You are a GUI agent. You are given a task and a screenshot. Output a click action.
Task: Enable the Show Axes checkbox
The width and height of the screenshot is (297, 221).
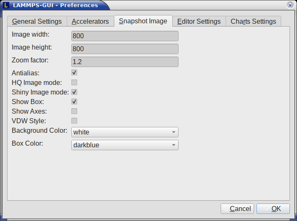[74, 111]
